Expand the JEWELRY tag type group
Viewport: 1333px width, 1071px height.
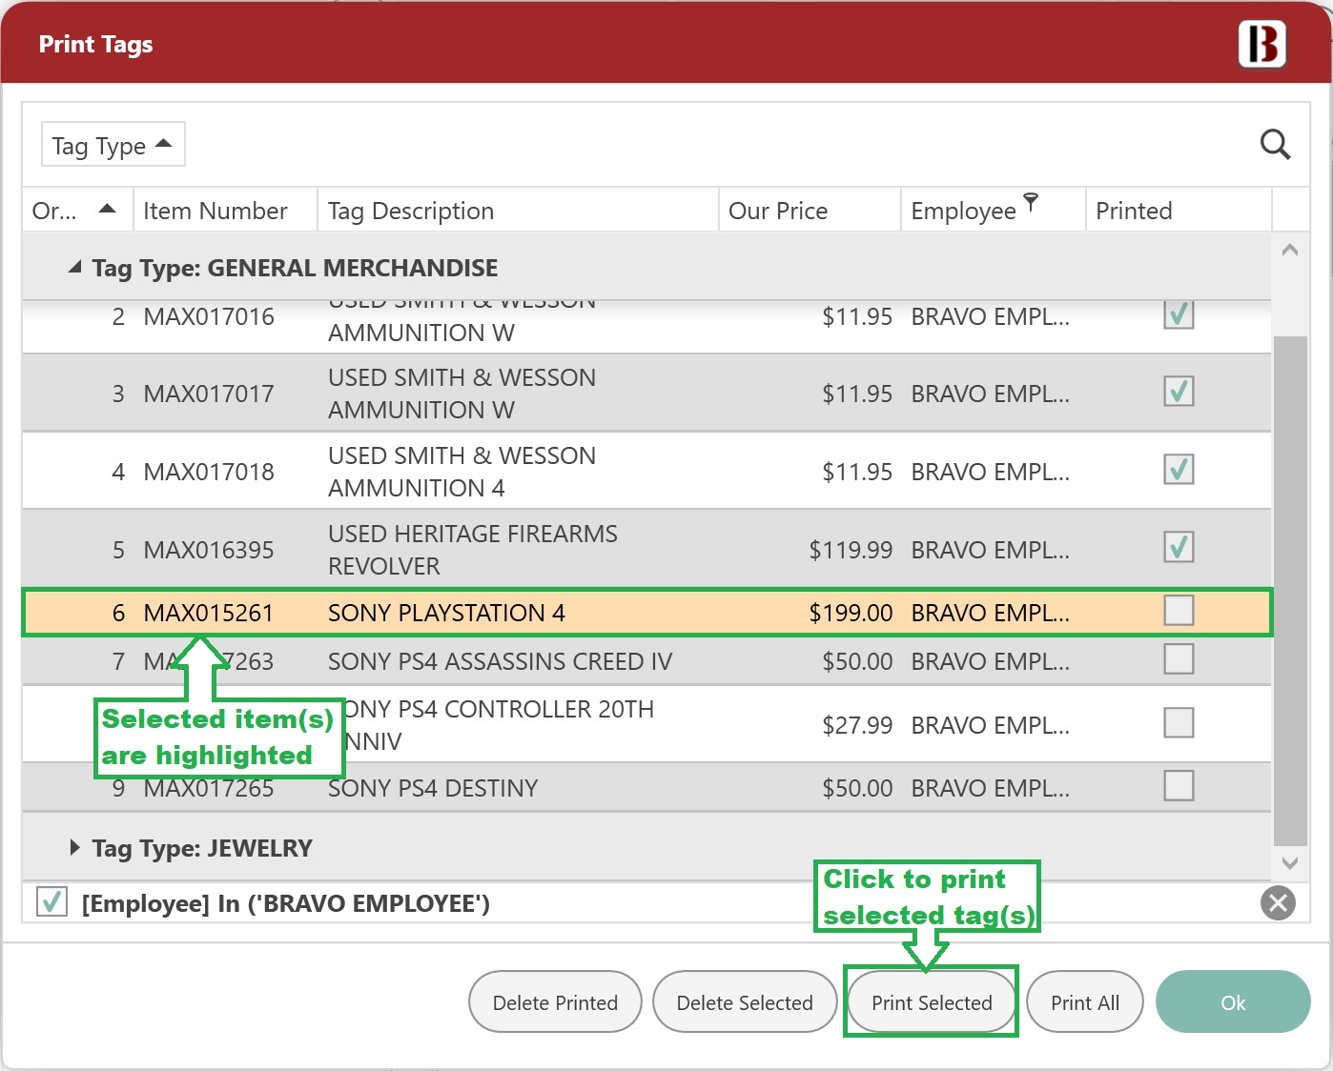[x=74, y=847]
